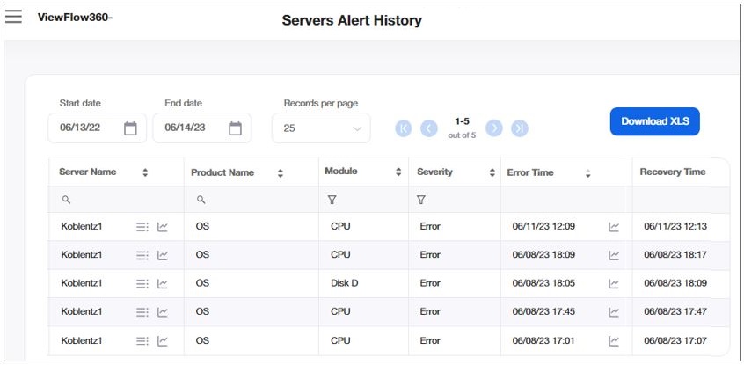Open the Severity column filter icon

pyautogui.click(x=421, y=201)
